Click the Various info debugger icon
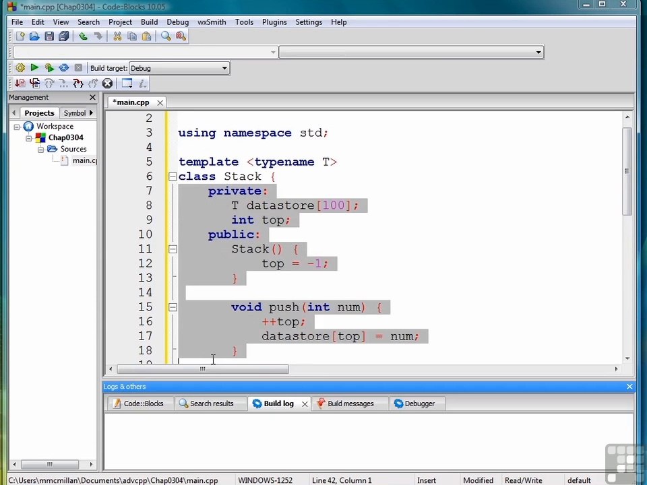Image resolution: width=647 pixels, height=485 pixels. tap(142, 84)
